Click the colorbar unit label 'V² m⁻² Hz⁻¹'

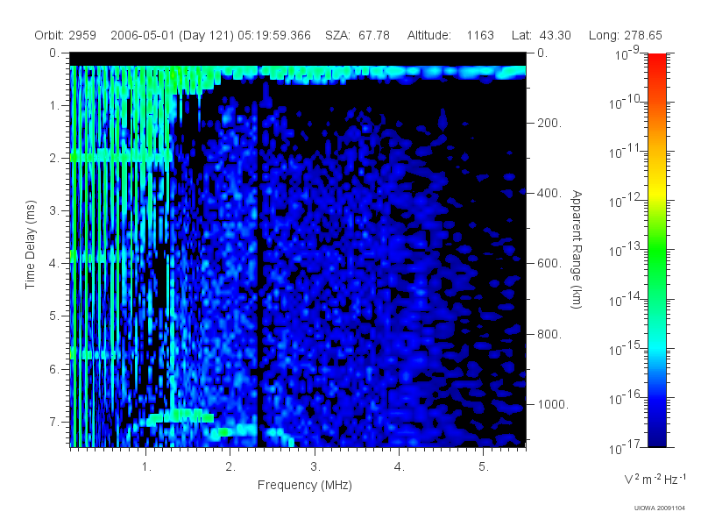(x=655, y=479)
